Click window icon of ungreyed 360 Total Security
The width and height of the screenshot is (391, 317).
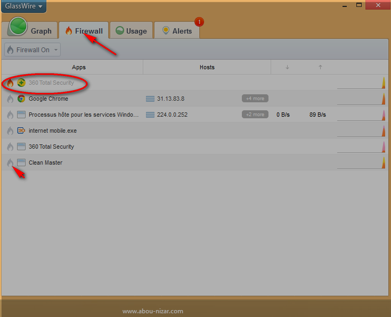click(21, 147)
